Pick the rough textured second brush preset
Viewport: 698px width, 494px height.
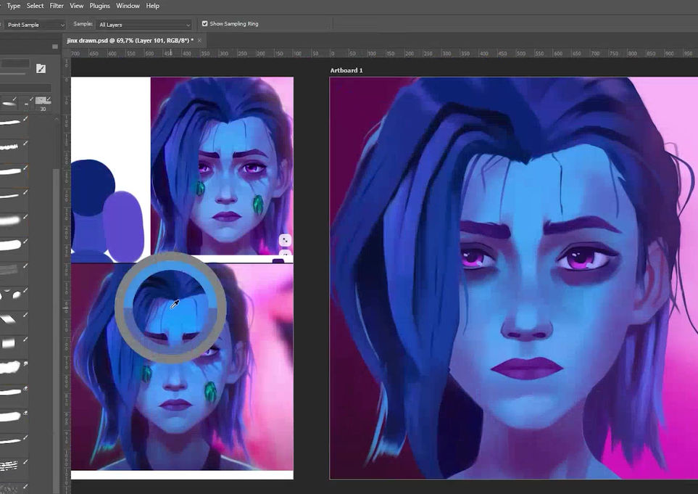point(11,147)
